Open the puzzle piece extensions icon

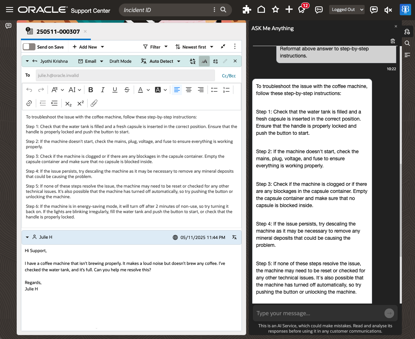point(247,10)
